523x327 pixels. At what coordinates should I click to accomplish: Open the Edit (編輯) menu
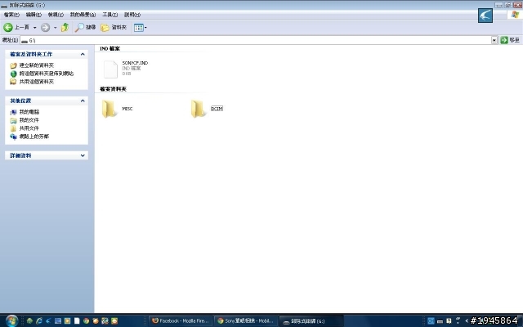(34, 15)
